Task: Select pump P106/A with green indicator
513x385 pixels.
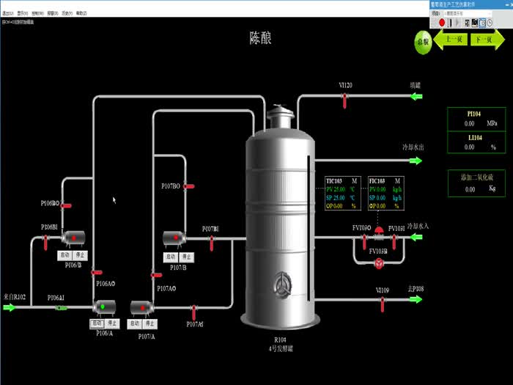Action: coord(103,307)
